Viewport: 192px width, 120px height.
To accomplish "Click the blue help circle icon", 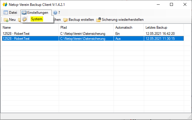I will 55,13.
